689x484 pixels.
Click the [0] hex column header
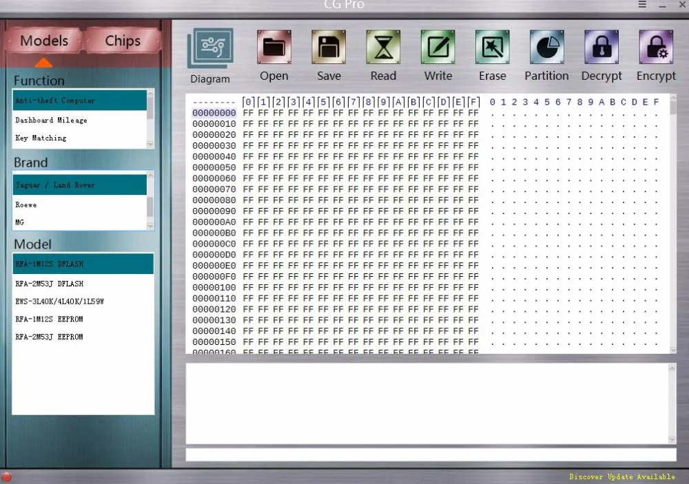click(248, 103)
